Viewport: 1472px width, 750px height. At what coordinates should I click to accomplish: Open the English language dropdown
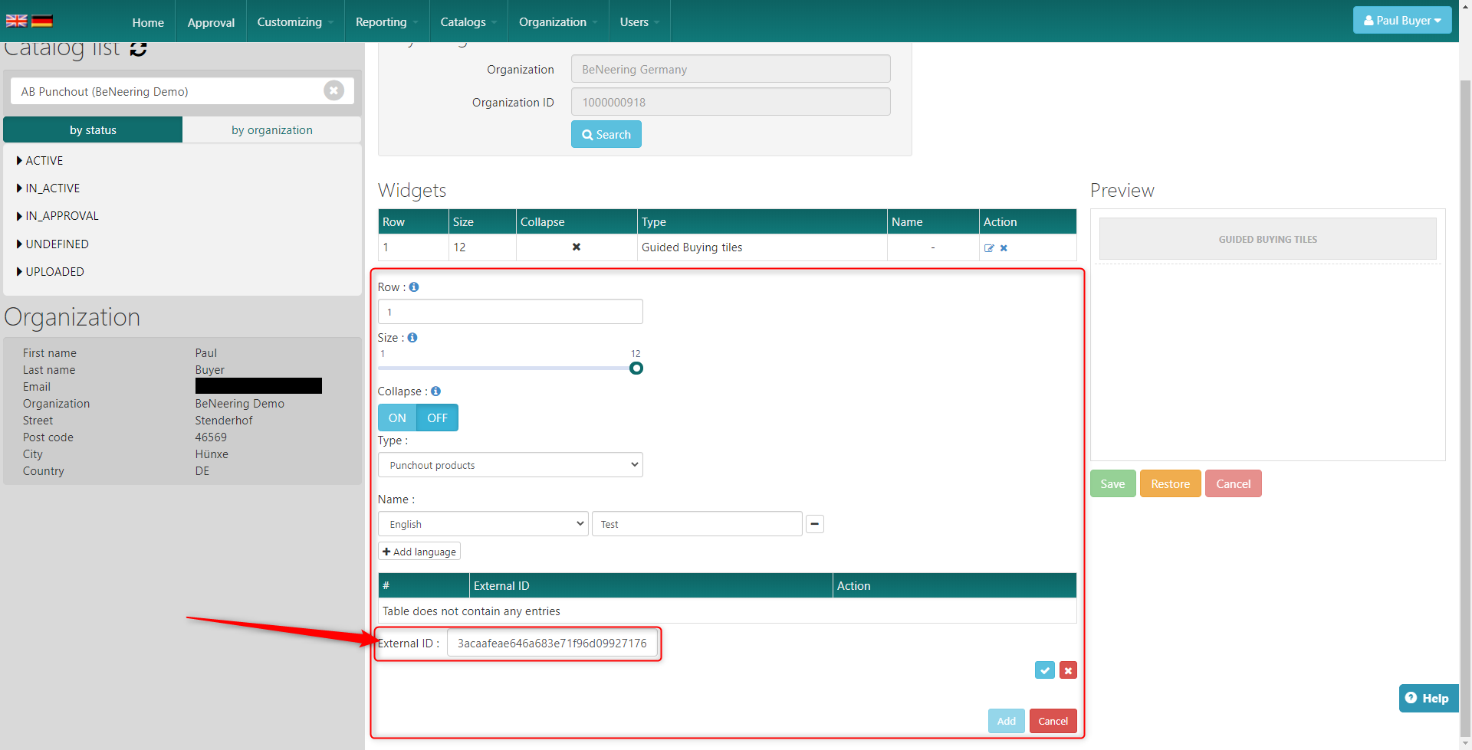(483, 524)
